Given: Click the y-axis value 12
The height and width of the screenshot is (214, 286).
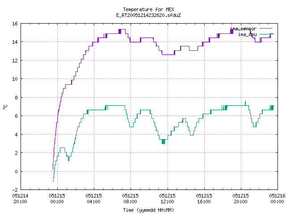Looking at the screenshot, I should (15, 61).
